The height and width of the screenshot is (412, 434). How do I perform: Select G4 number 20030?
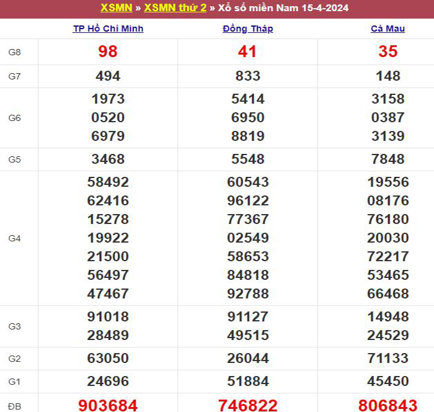388,238
